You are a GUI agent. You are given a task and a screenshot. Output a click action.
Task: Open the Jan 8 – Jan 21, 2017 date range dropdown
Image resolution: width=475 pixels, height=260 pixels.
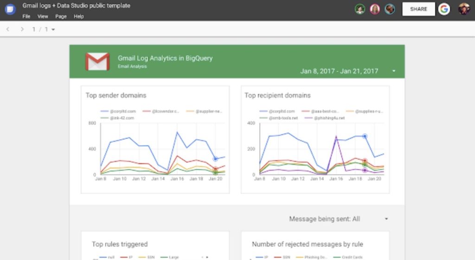click(348, 71)
